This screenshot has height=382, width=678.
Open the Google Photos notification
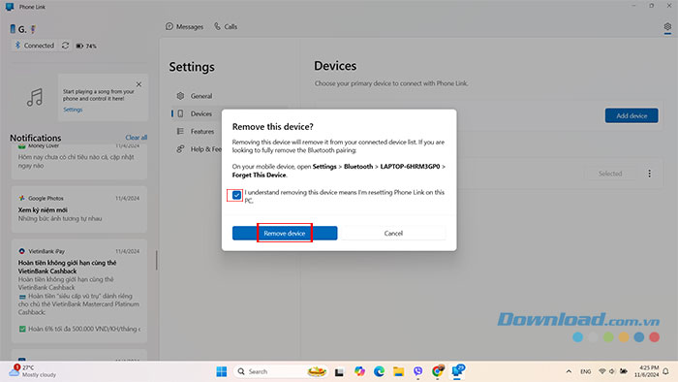(x=79, y=209)
